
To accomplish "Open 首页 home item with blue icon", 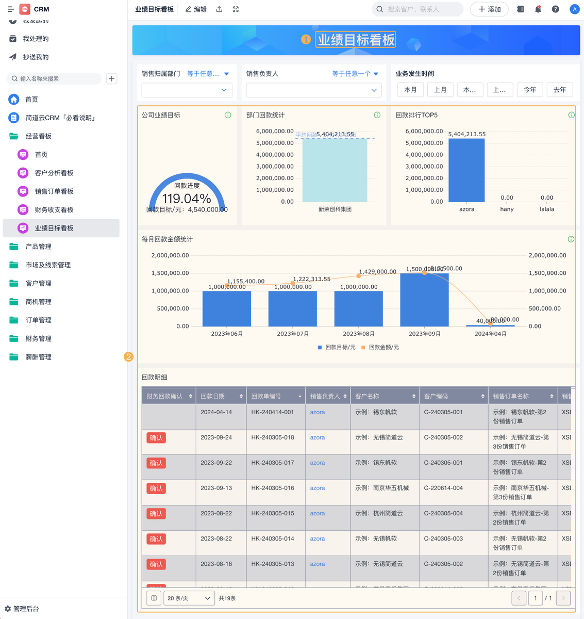I will [x=61, y=100].
